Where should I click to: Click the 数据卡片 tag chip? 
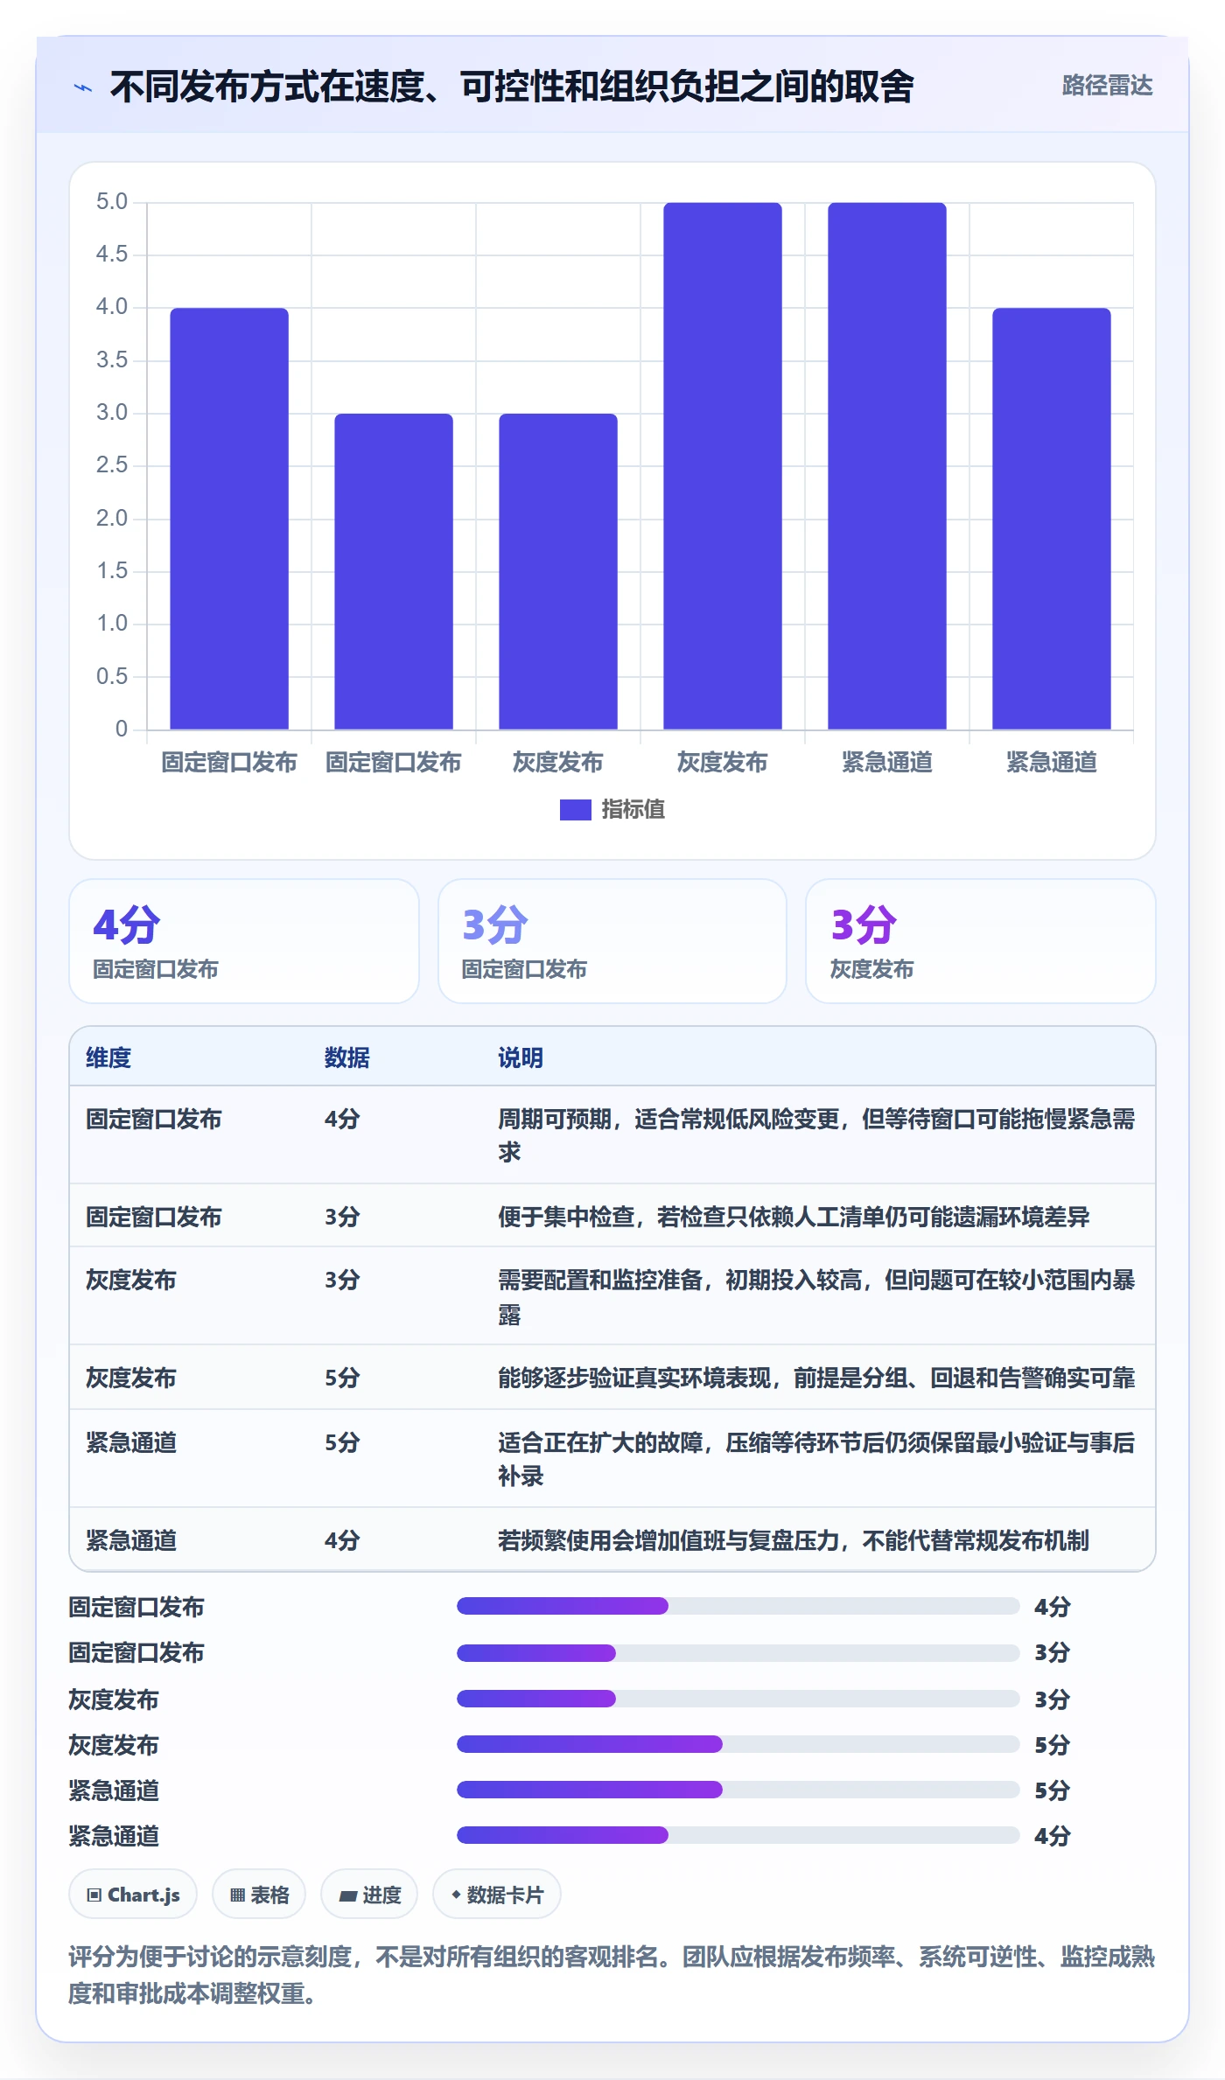pyautogui.click(x=497, y=1895)
